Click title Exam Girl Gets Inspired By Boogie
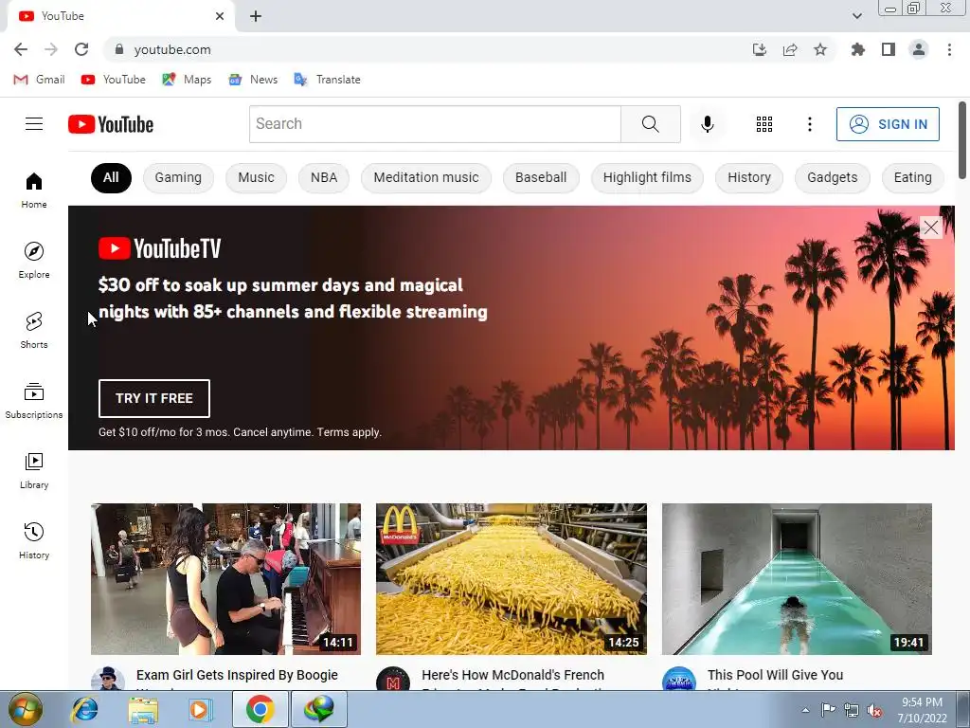This screenshot has height=728, width=970. click(x=237, y=675)
